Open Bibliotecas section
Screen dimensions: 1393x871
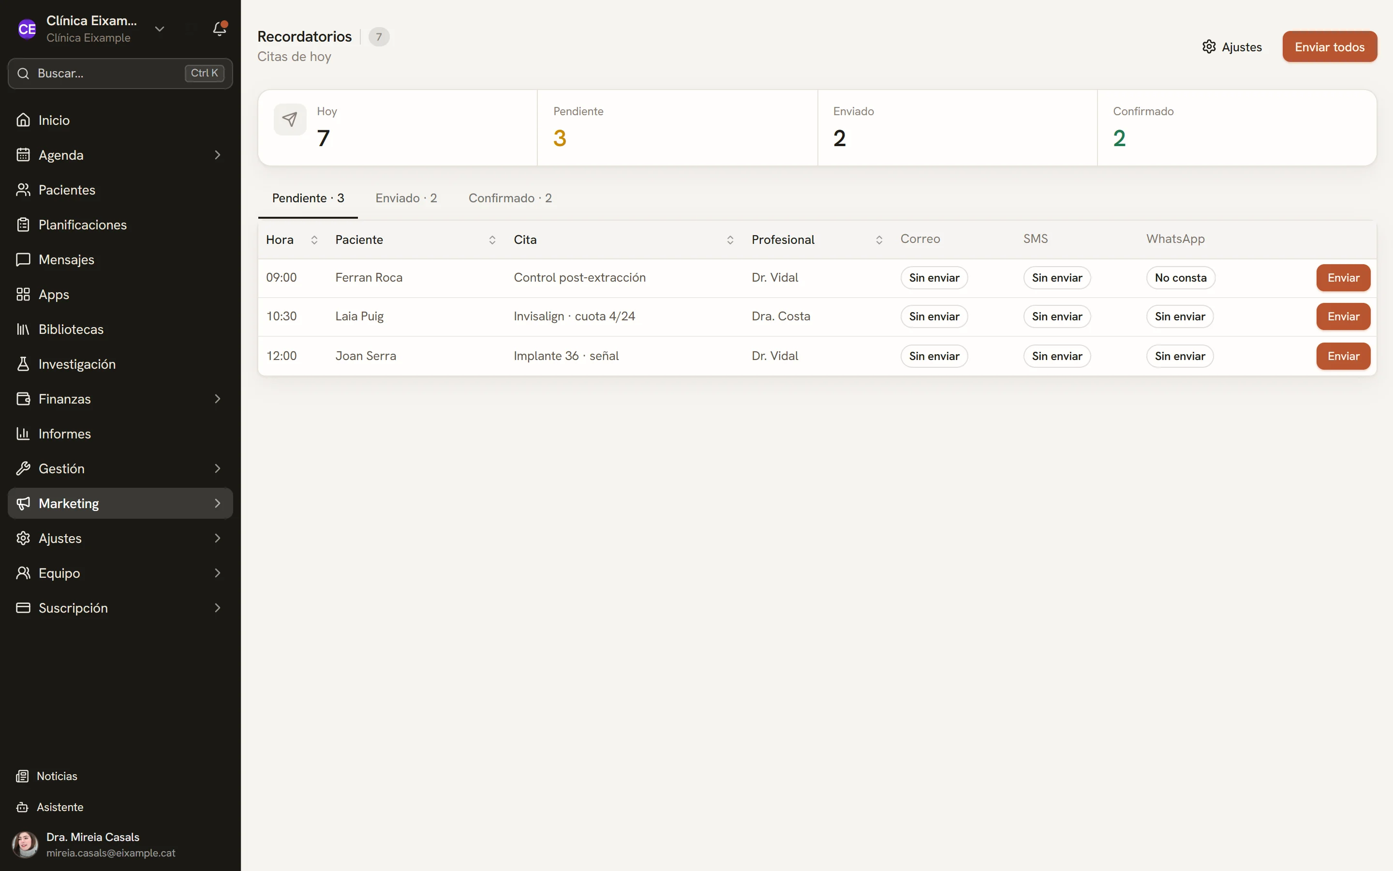point(120,329)
